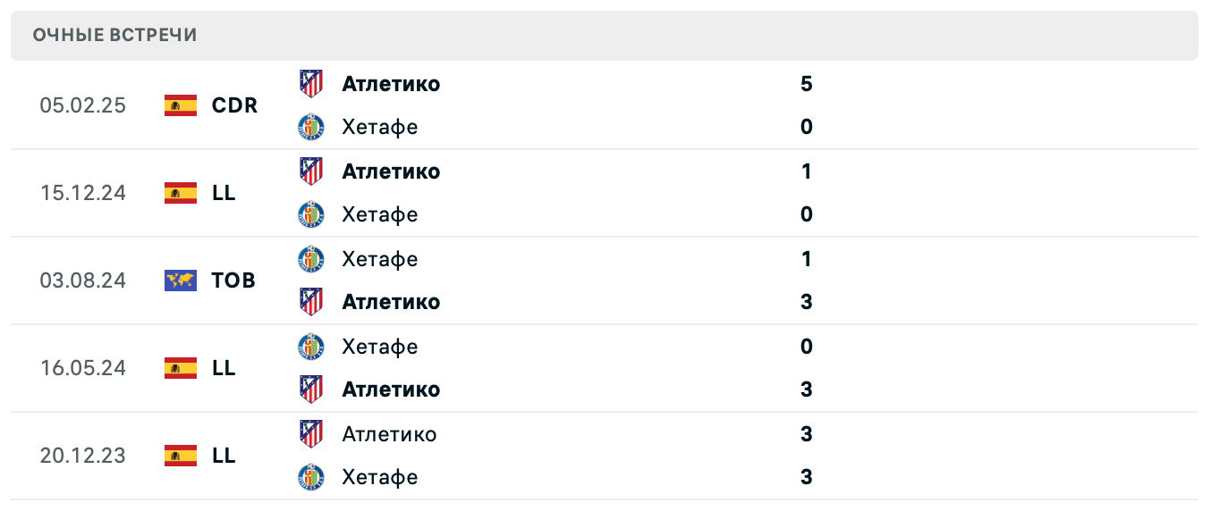Click the Spain flag beside CDR
This screenshot has width=1211, height=511.
pyautogui.click(x=181, y=105)
